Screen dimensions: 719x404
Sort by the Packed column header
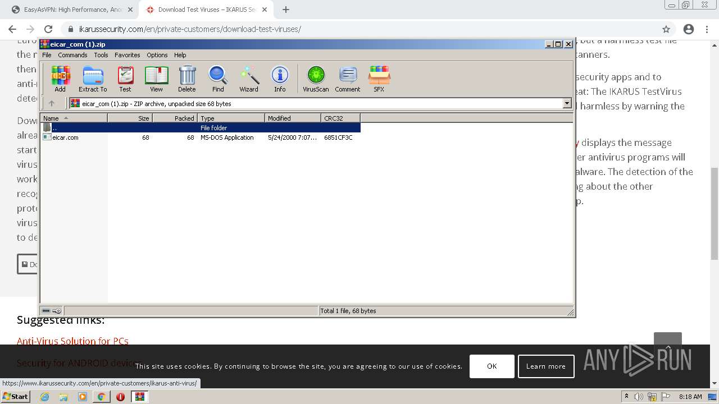tap(175, 118)
